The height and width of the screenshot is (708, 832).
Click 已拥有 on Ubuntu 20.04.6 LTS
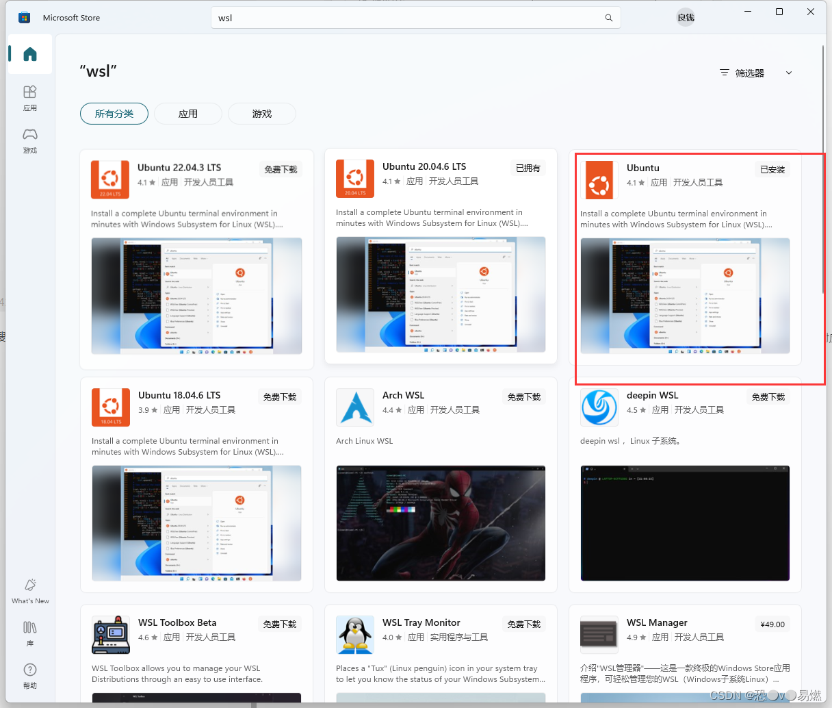(528, 168)
